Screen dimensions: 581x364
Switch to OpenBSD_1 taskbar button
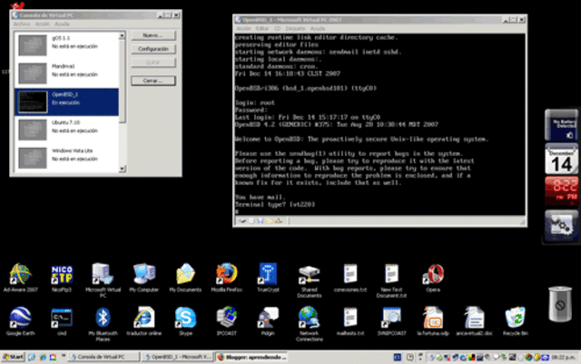point(178,357)
